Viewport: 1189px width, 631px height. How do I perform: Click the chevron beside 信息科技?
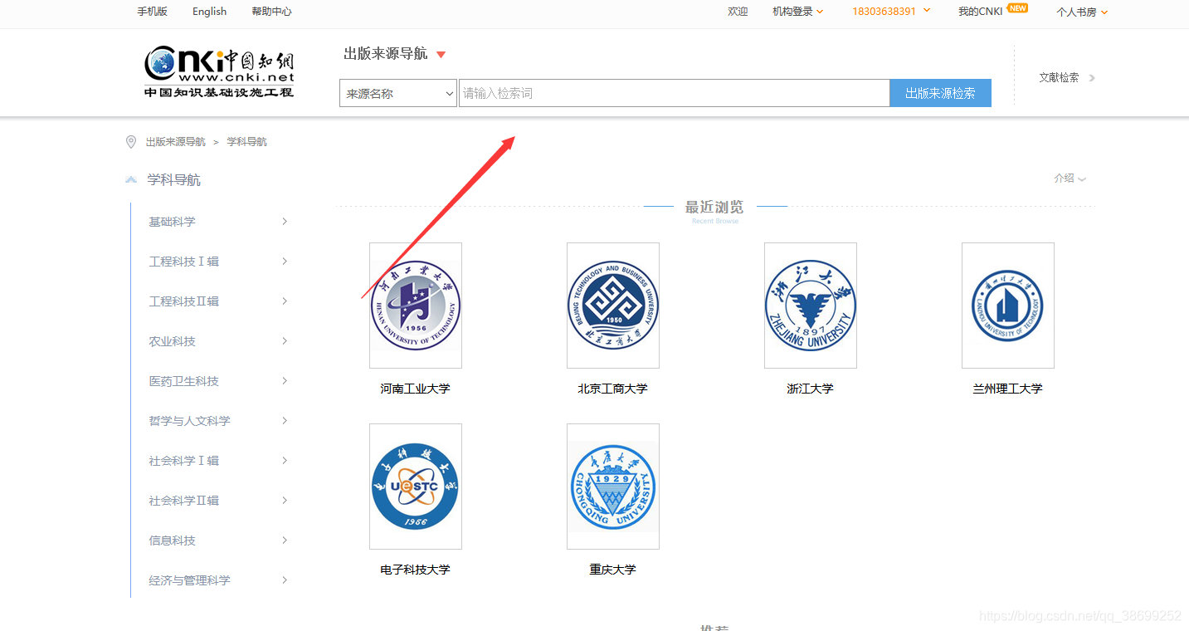point(285,541)
